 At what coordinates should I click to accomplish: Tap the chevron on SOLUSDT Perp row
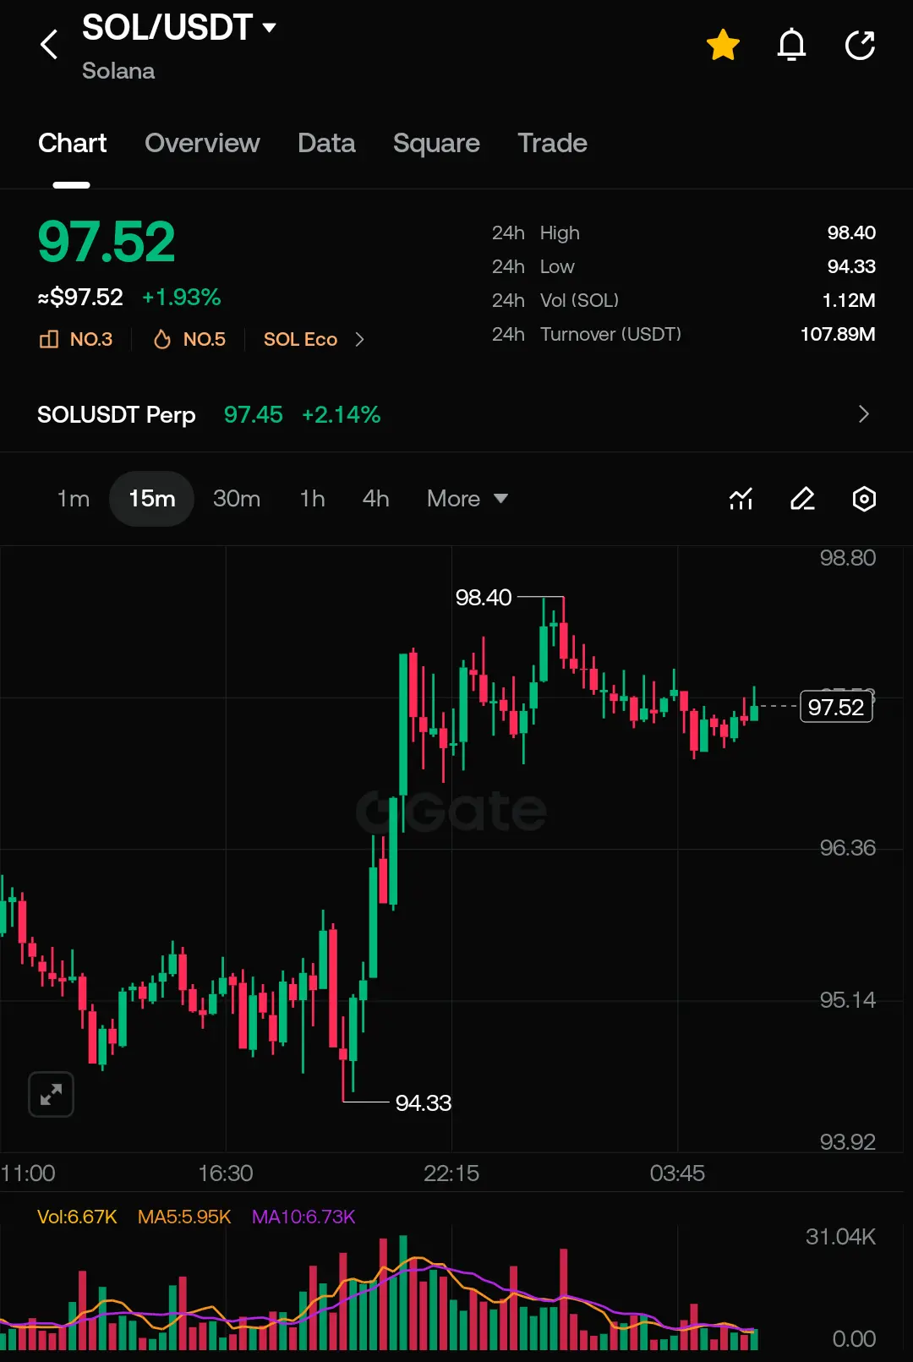863,414
